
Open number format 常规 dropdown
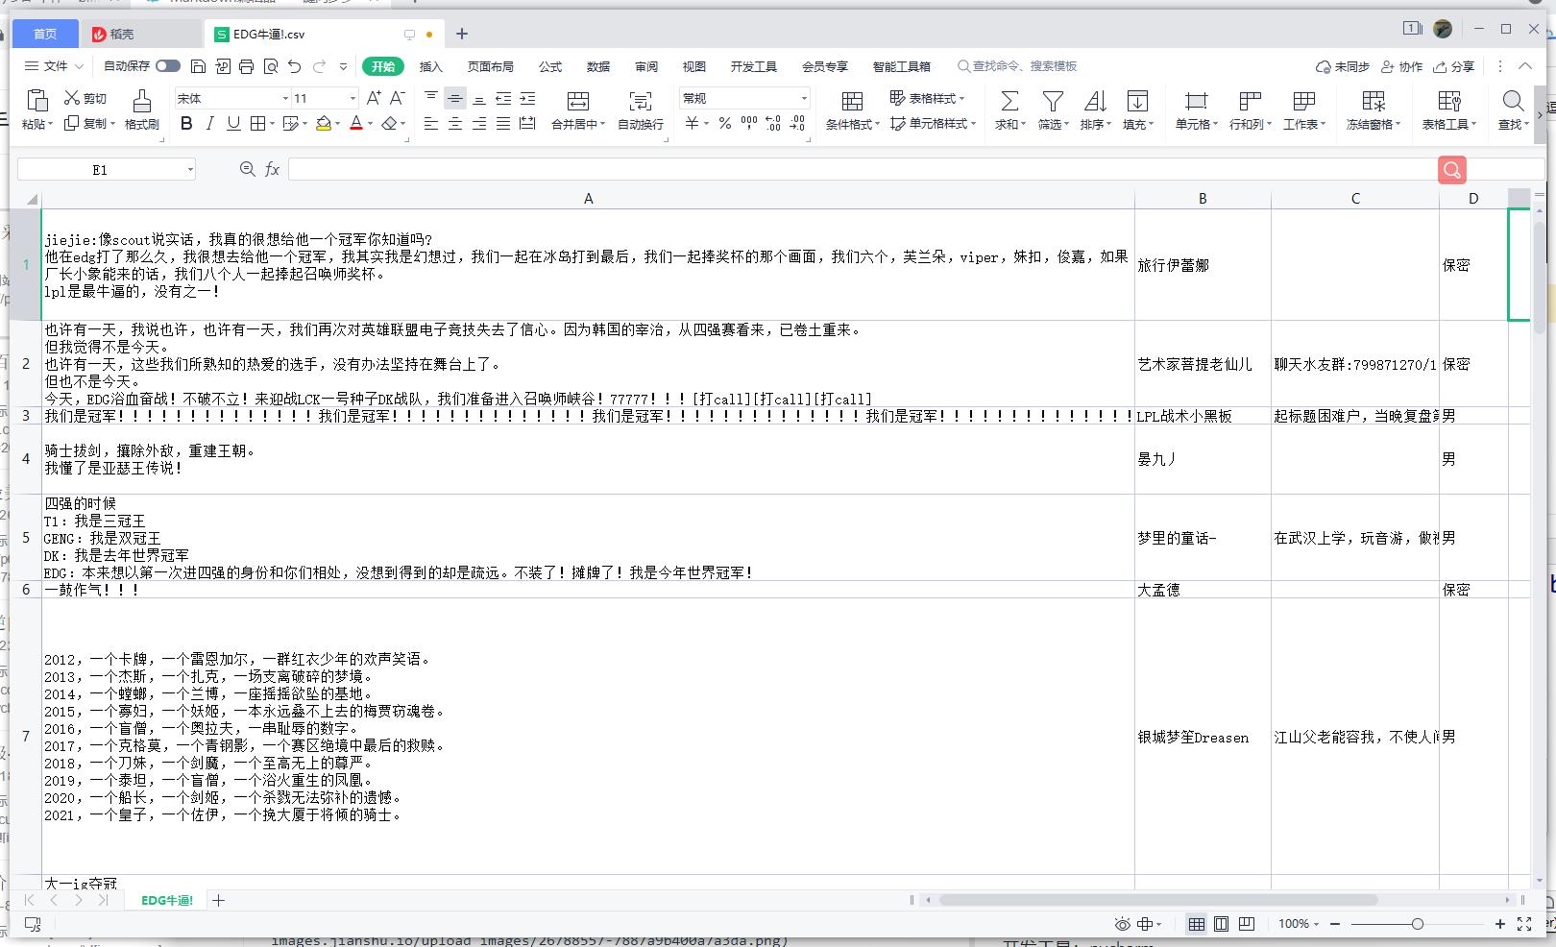point(804,98)
